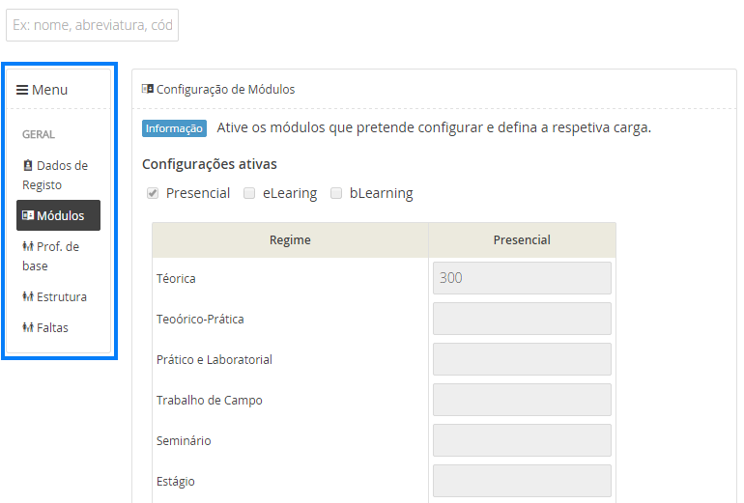Click the Teoórico-Prática Presencial input field
The height and width of the screenshot is (503, 744).
click(x=522, y=319)
